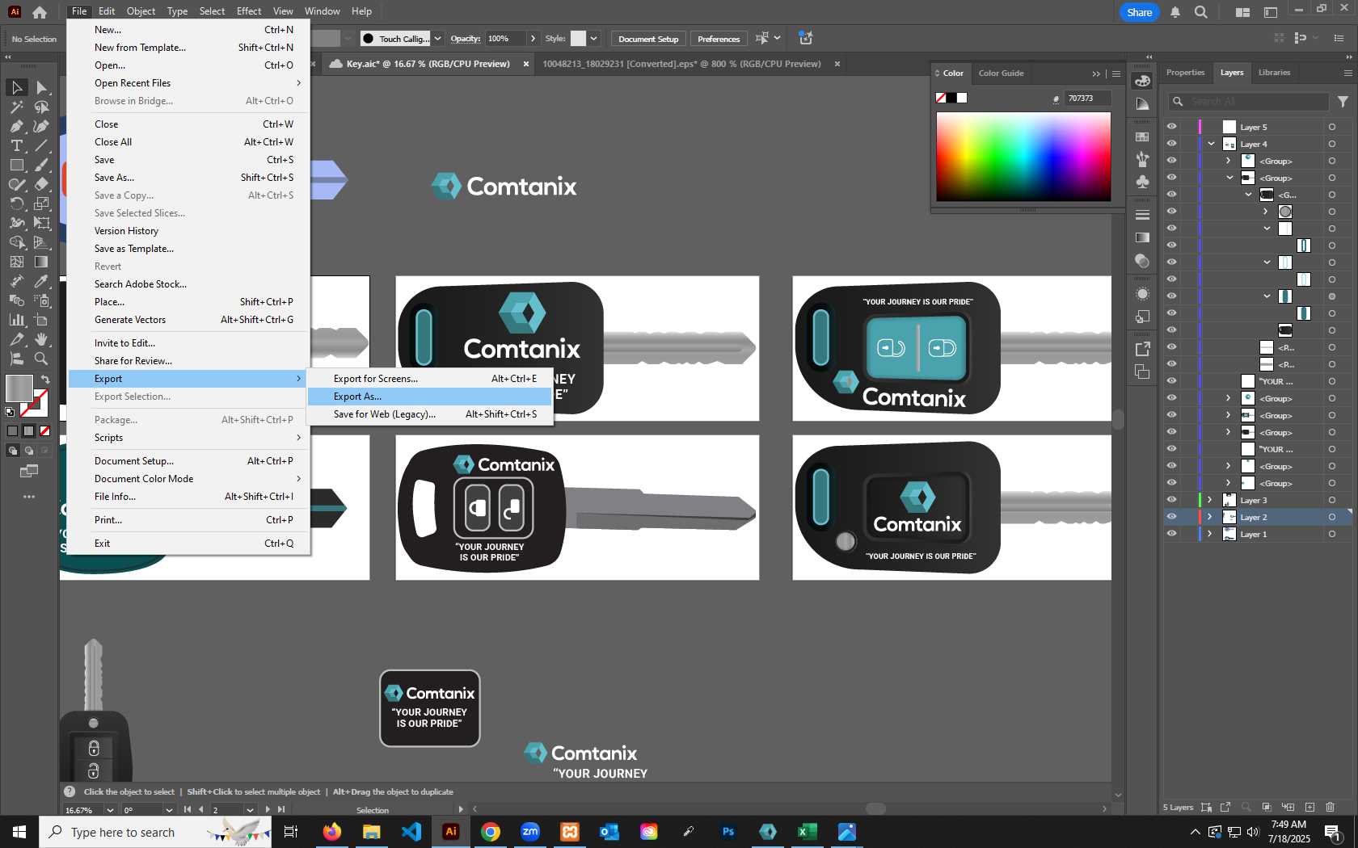The width and height of the screenshot is (1358, 848).
Task: Expand Layer 2 in Layers panel
Action: [x=1210, y=517]
